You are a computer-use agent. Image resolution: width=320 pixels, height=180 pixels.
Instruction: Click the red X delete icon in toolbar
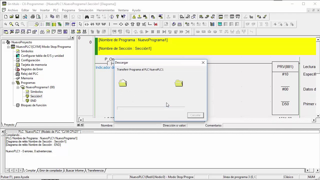[156, 24]
